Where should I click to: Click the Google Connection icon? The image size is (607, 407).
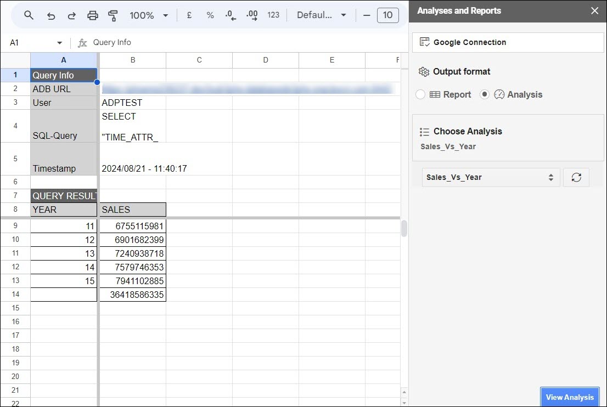coord(425,42)
